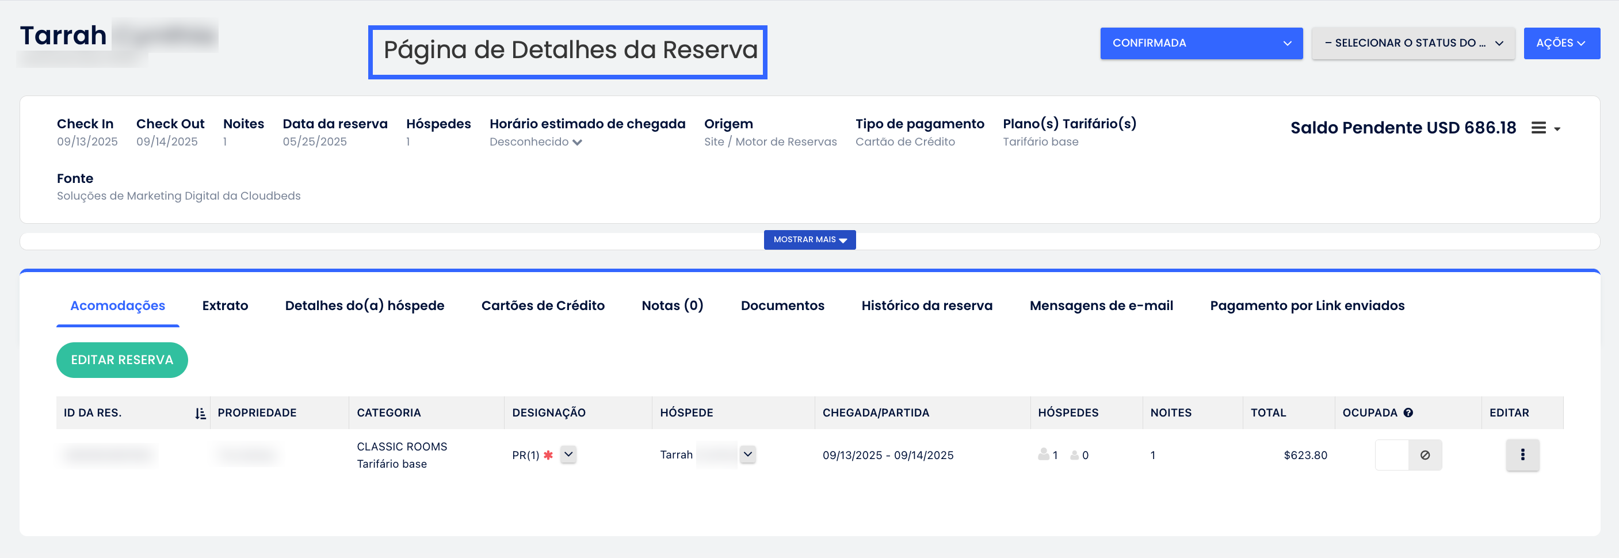Expand the Tarrah guest selector dropdown
The image size is (1619, 558).
coord(747,454)
